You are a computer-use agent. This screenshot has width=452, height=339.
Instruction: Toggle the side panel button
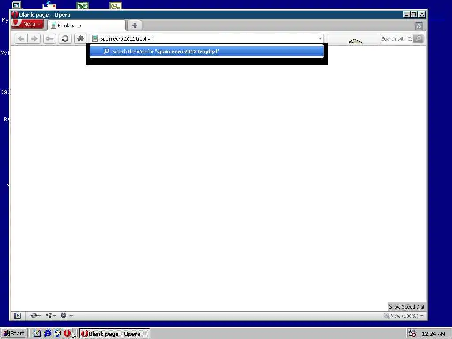(x=17, y=316)
